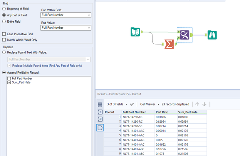
Task: Select Beginning of Field option
Action: (x=4, y=9)
